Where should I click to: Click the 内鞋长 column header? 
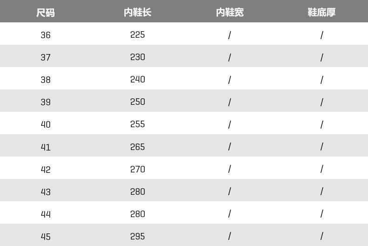click(x=137, y=13)
